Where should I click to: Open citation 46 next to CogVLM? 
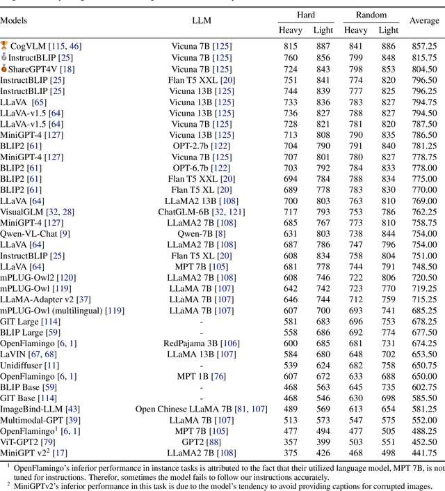click(74, 47)
